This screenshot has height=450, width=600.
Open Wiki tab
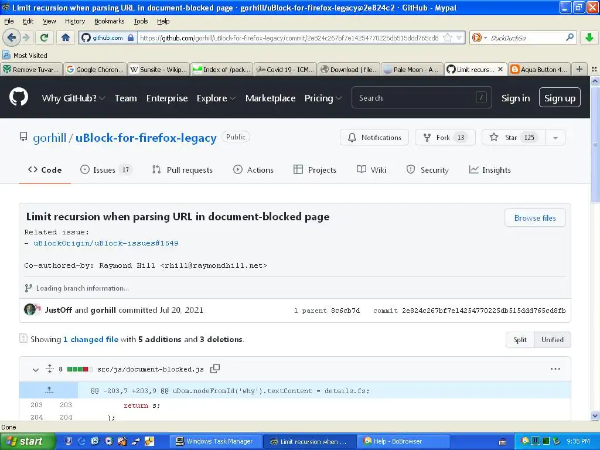[371, 170]
